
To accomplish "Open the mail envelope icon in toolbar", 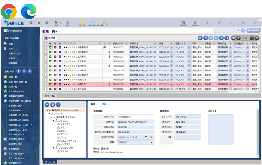I will pyautogui.click(x=47, y=22).
